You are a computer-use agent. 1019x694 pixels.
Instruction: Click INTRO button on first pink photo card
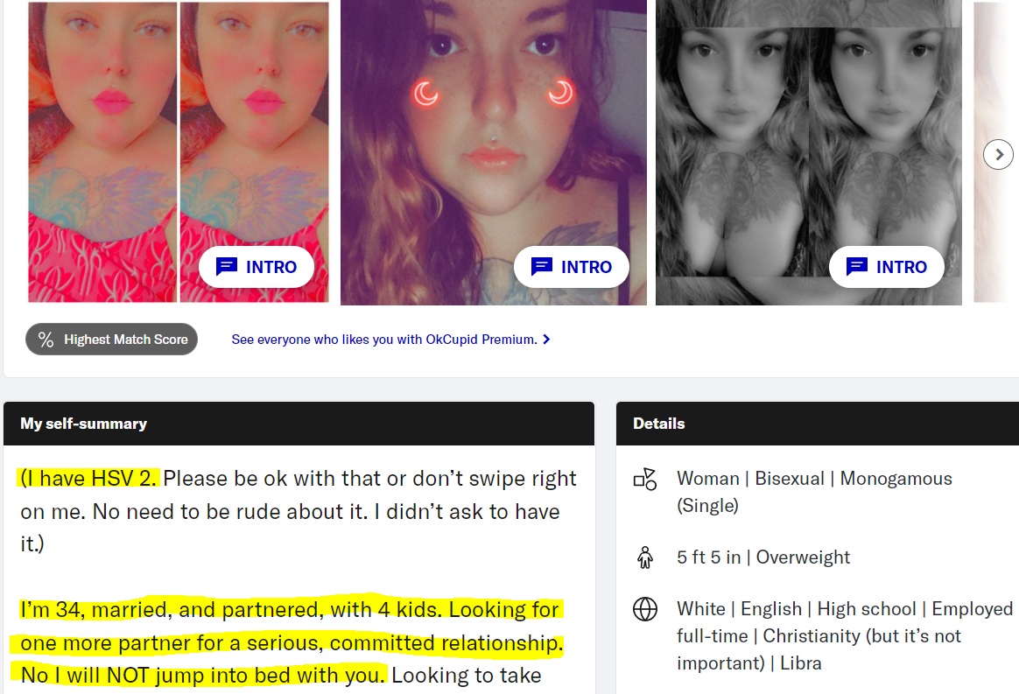click(256, 267)
